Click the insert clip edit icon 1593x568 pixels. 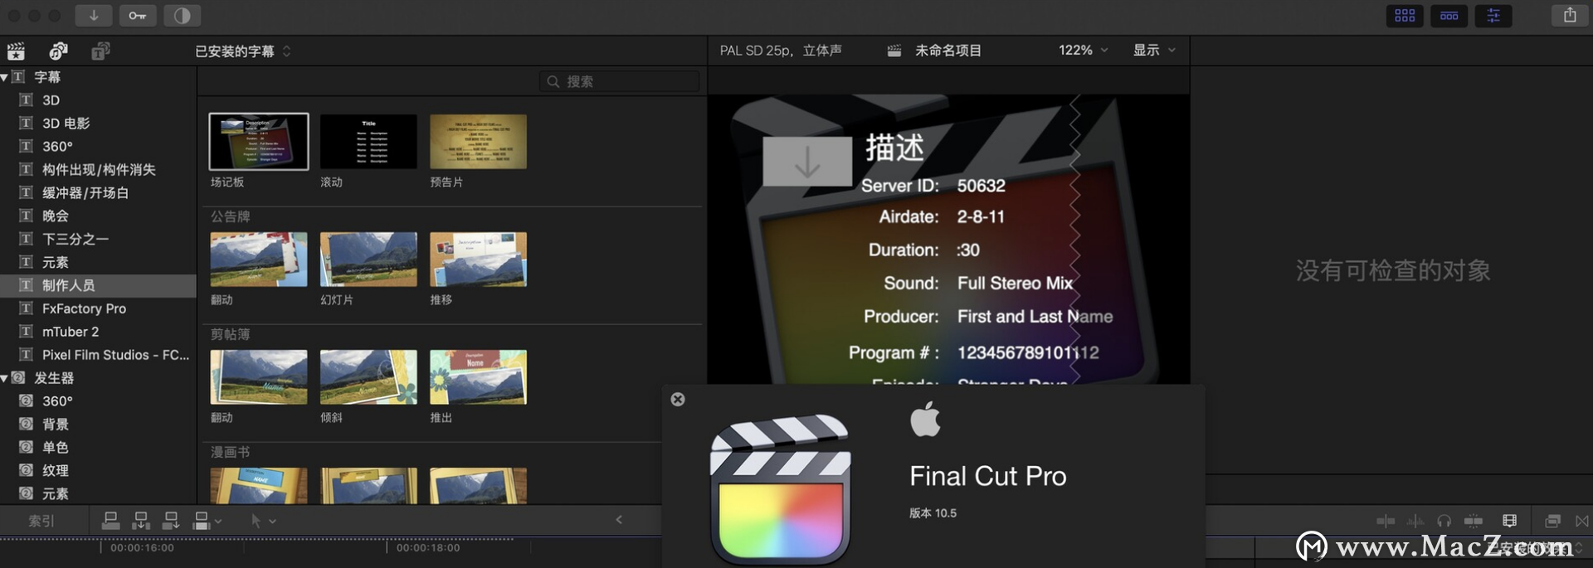(x=141, y=521)
